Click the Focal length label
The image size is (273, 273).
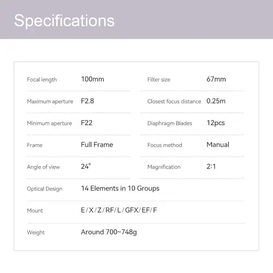42,80
